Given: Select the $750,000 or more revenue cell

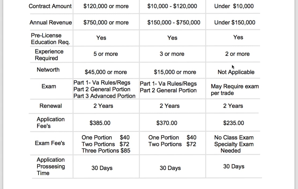Looking at the screenshot, I should pyautogui.click(x=106, y=22).
